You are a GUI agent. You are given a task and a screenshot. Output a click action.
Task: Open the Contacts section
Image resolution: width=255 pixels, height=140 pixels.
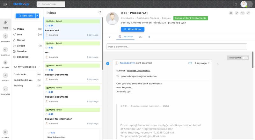tap(5, 91)
